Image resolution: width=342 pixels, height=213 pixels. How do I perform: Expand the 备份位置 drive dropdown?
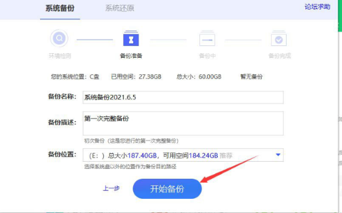[x=183, y=155]
